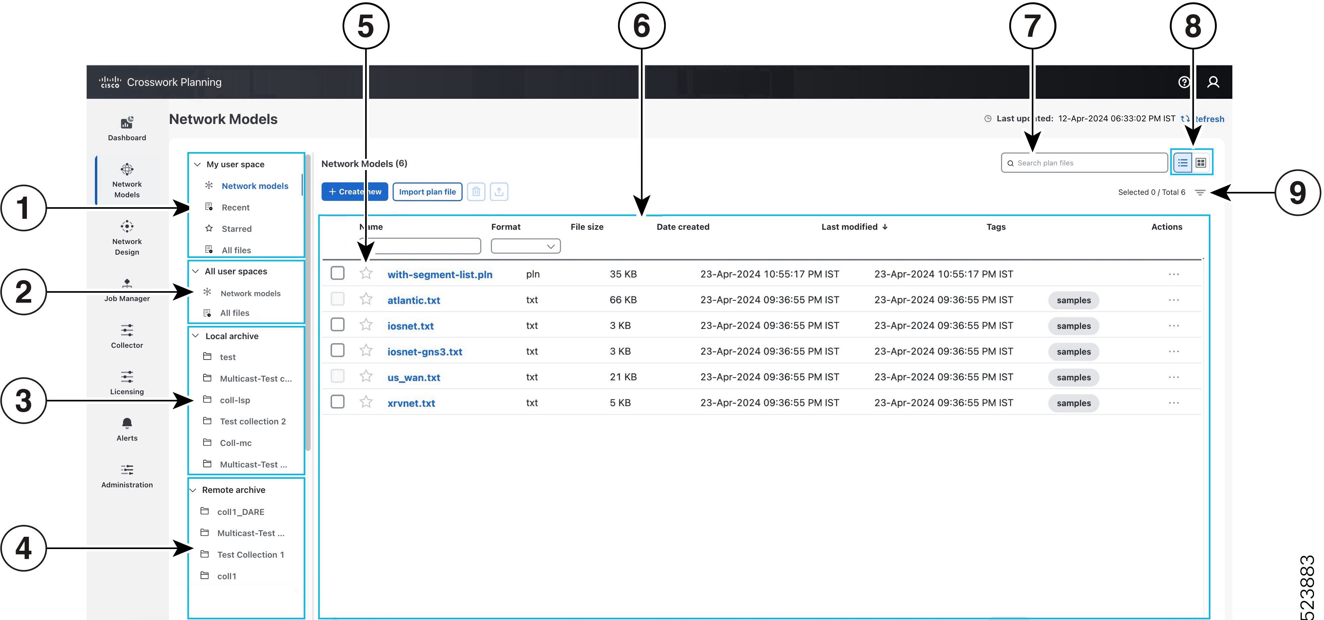The width and height of the screenshot is (1324, 620).
Task: Star the us_wan.txt file
Action: click(x=366, y=377)
